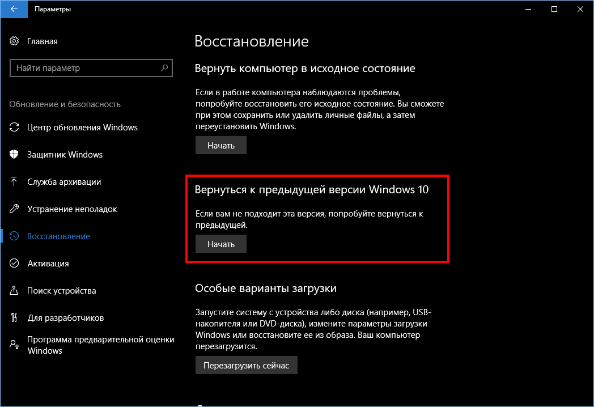Select the Служба архивации upload icon
Image resolution: width=594 pixels, height=407 pixels.
pyautogui.click(x=15, y=181)
